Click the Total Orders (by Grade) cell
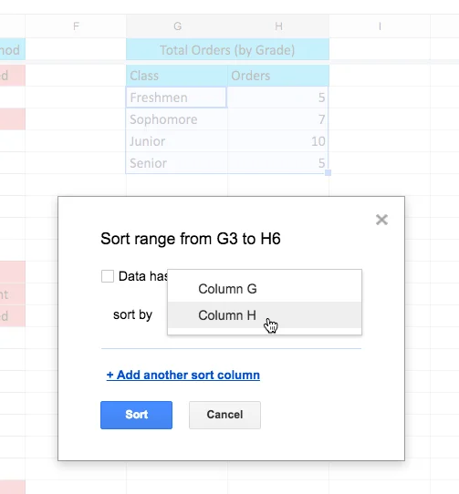Screen dimensions: 459x494 [x=227, y=50]
